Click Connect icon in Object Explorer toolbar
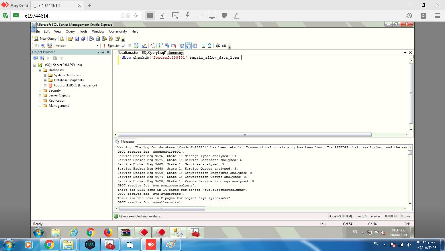The image size is (445, 251). tap(36, 58)
